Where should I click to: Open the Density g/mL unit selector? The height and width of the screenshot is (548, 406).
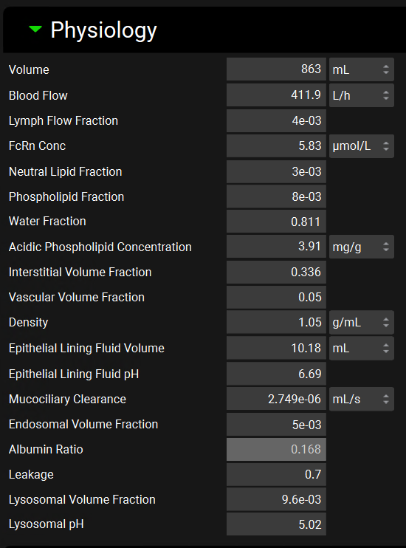pos(361,322)
